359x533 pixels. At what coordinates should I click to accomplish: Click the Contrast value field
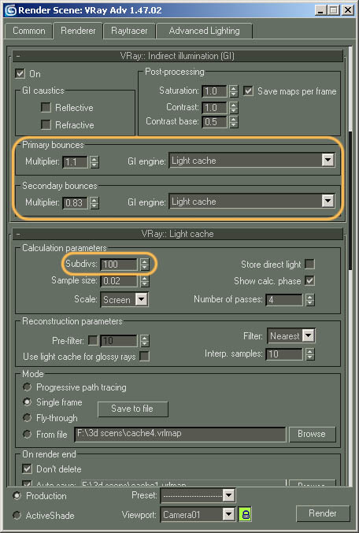(214, 108)
